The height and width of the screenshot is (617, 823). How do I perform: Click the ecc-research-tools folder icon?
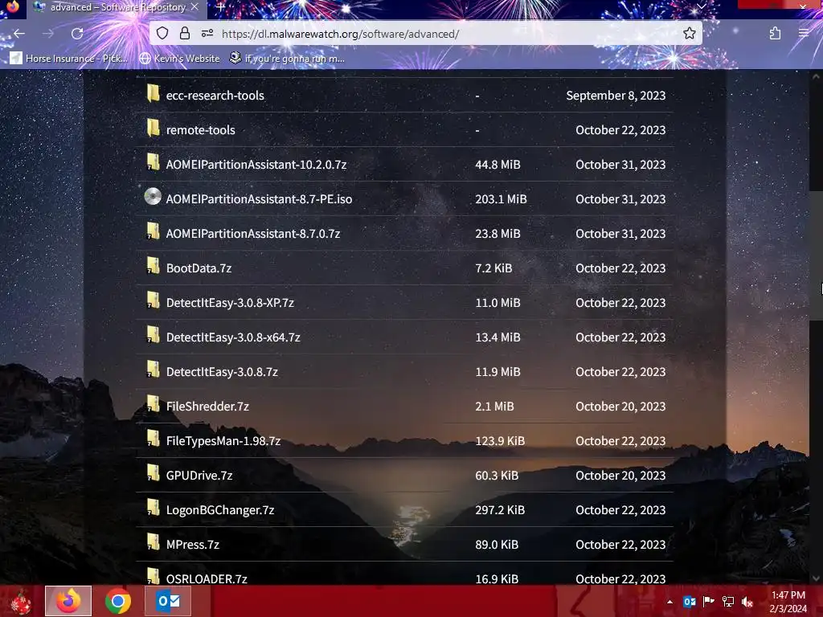pyautogui.click(x=153, y=93)
